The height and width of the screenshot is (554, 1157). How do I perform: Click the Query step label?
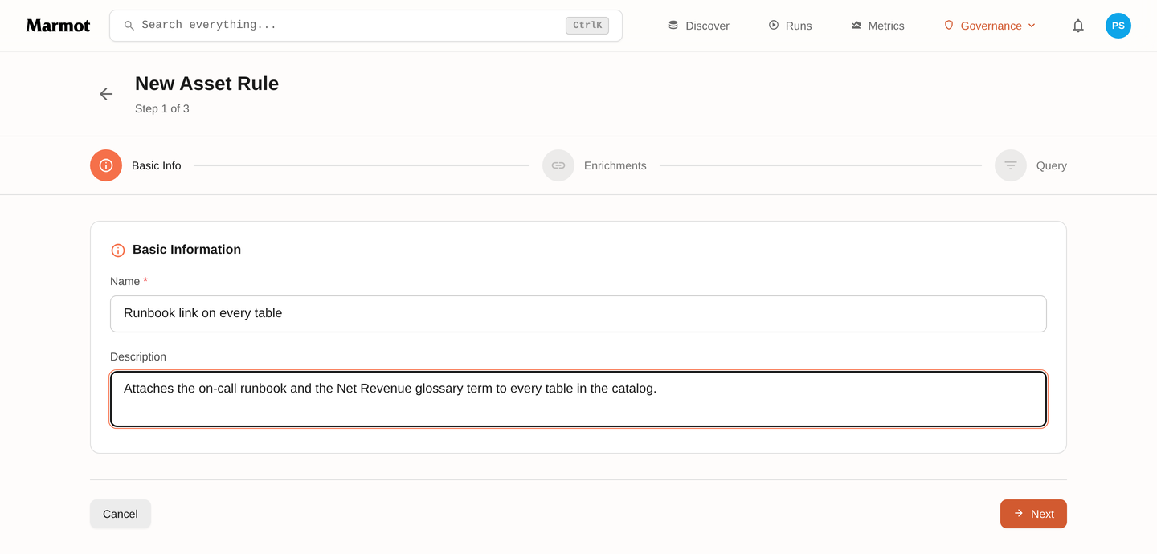1052,165
